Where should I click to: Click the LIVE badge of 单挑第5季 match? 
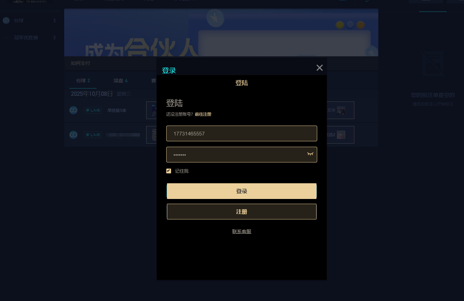[x=93, y=110]
